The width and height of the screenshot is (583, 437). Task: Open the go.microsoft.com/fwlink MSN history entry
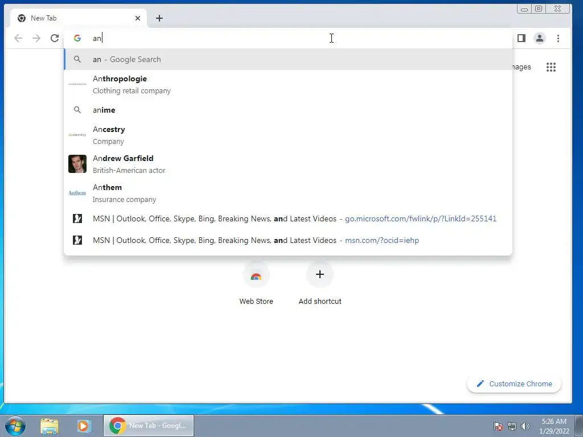[x=288, y=218]
